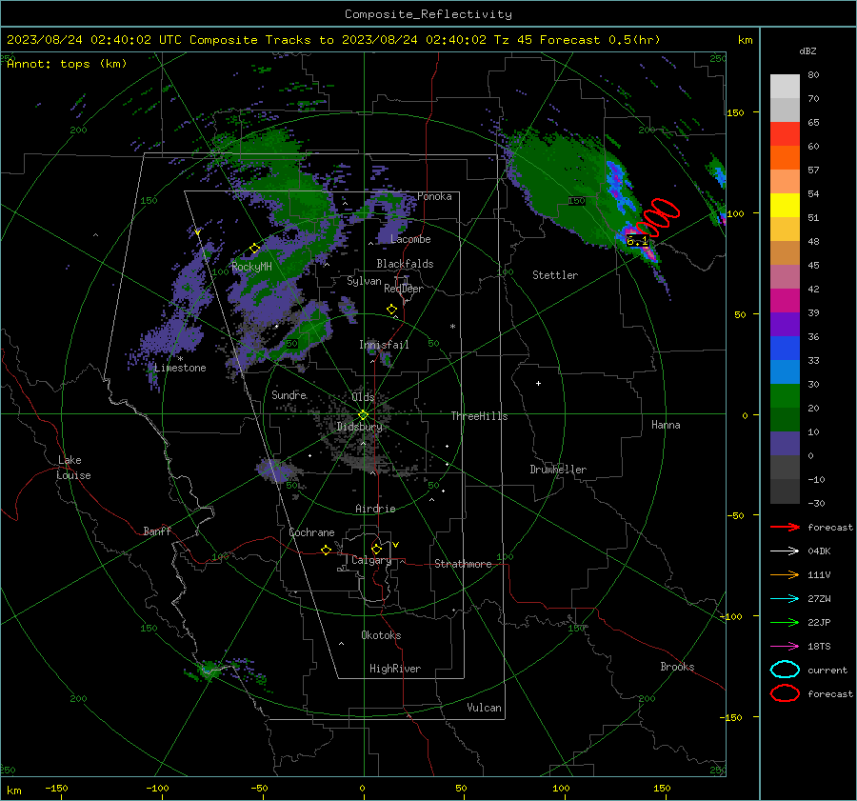Click the Innisfail map label

coord(384,345)
